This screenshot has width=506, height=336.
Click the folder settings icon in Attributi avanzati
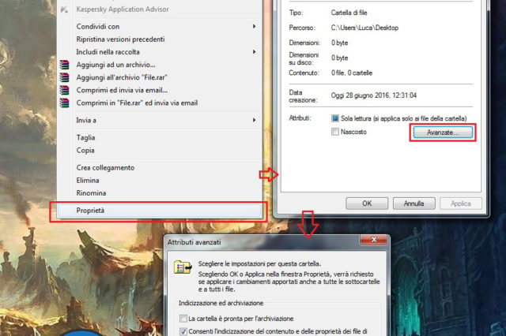coord(183,267)
